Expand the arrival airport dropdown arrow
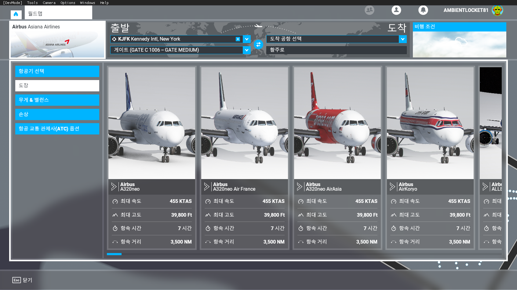Image resolution: width=517 pixels, height=290 pixels. 403,39
